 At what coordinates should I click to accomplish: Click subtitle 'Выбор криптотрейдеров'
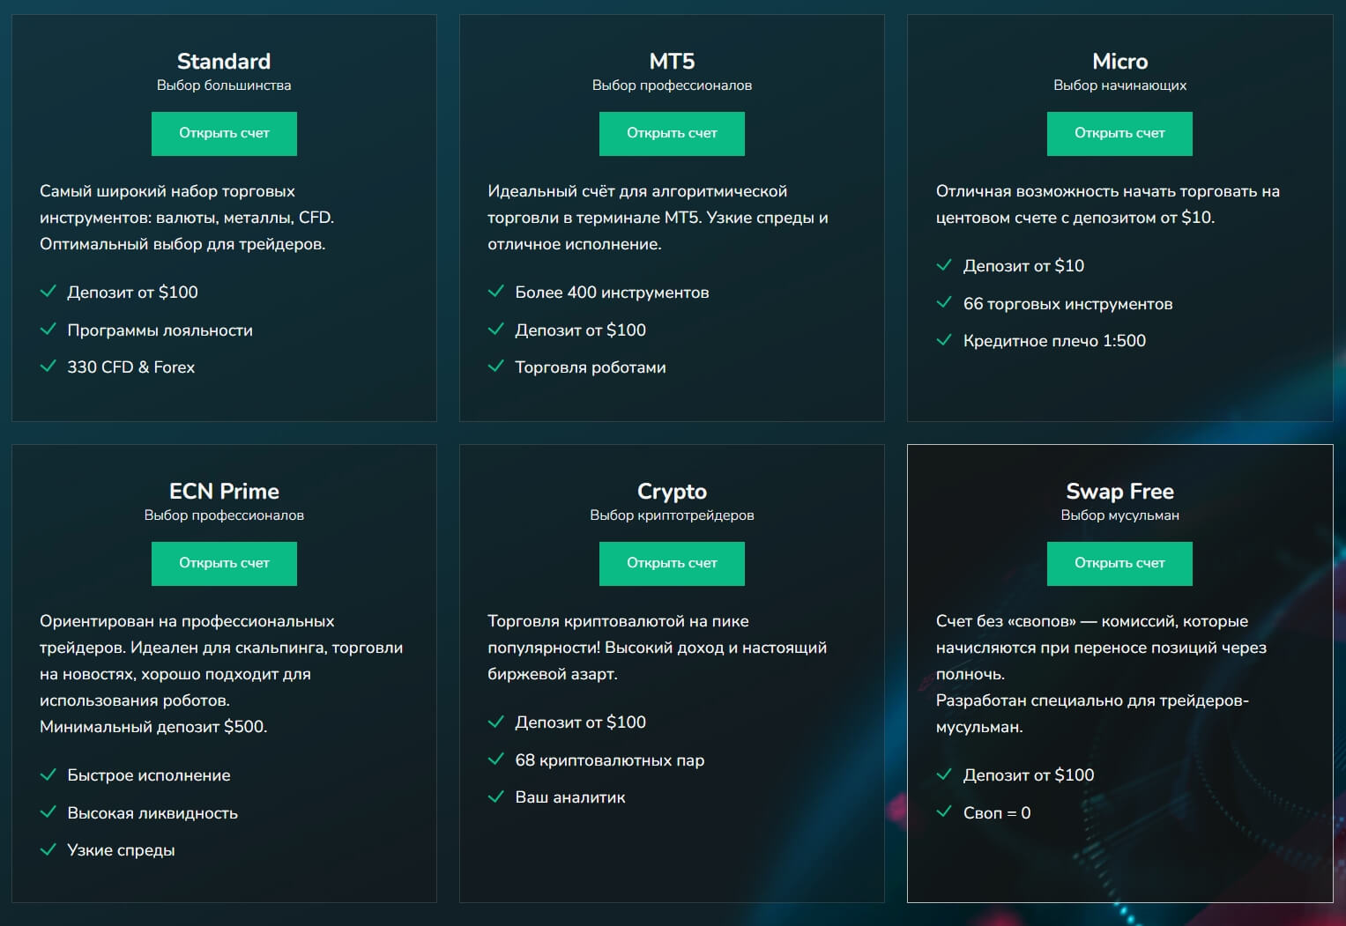672,515
